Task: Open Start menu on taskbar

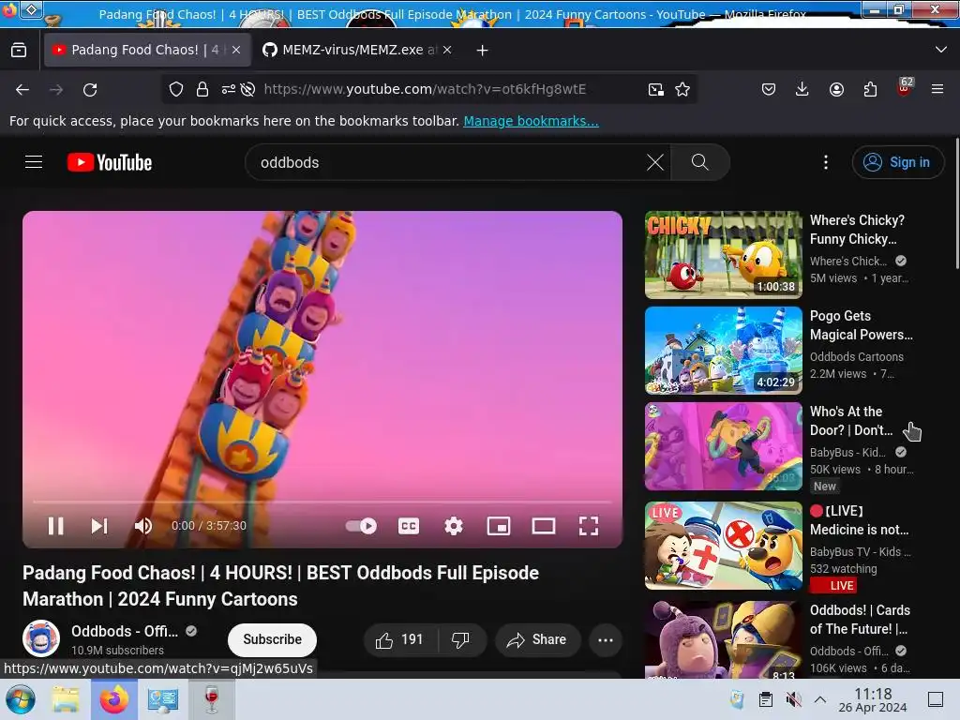Action: [21, 699]
